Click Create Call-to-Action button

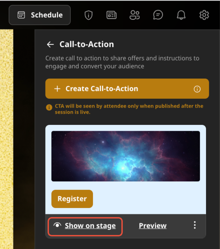(127, 89)
